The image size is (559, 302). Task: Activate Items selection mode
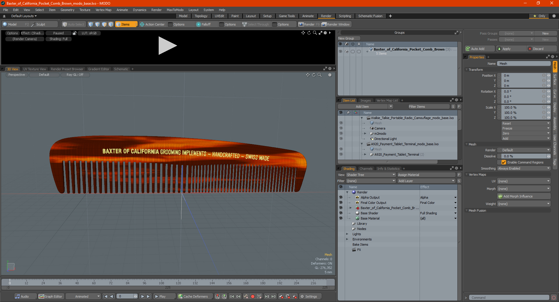coord(126,24)
